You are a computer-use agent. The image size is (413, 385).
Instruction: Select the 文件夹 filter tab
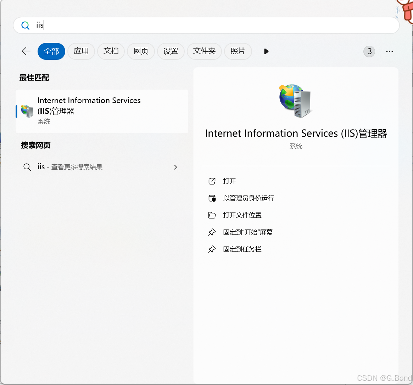[x=204, y=51]
